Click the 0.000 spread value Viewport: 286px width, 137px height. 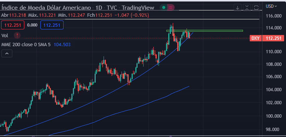point(32,25)
